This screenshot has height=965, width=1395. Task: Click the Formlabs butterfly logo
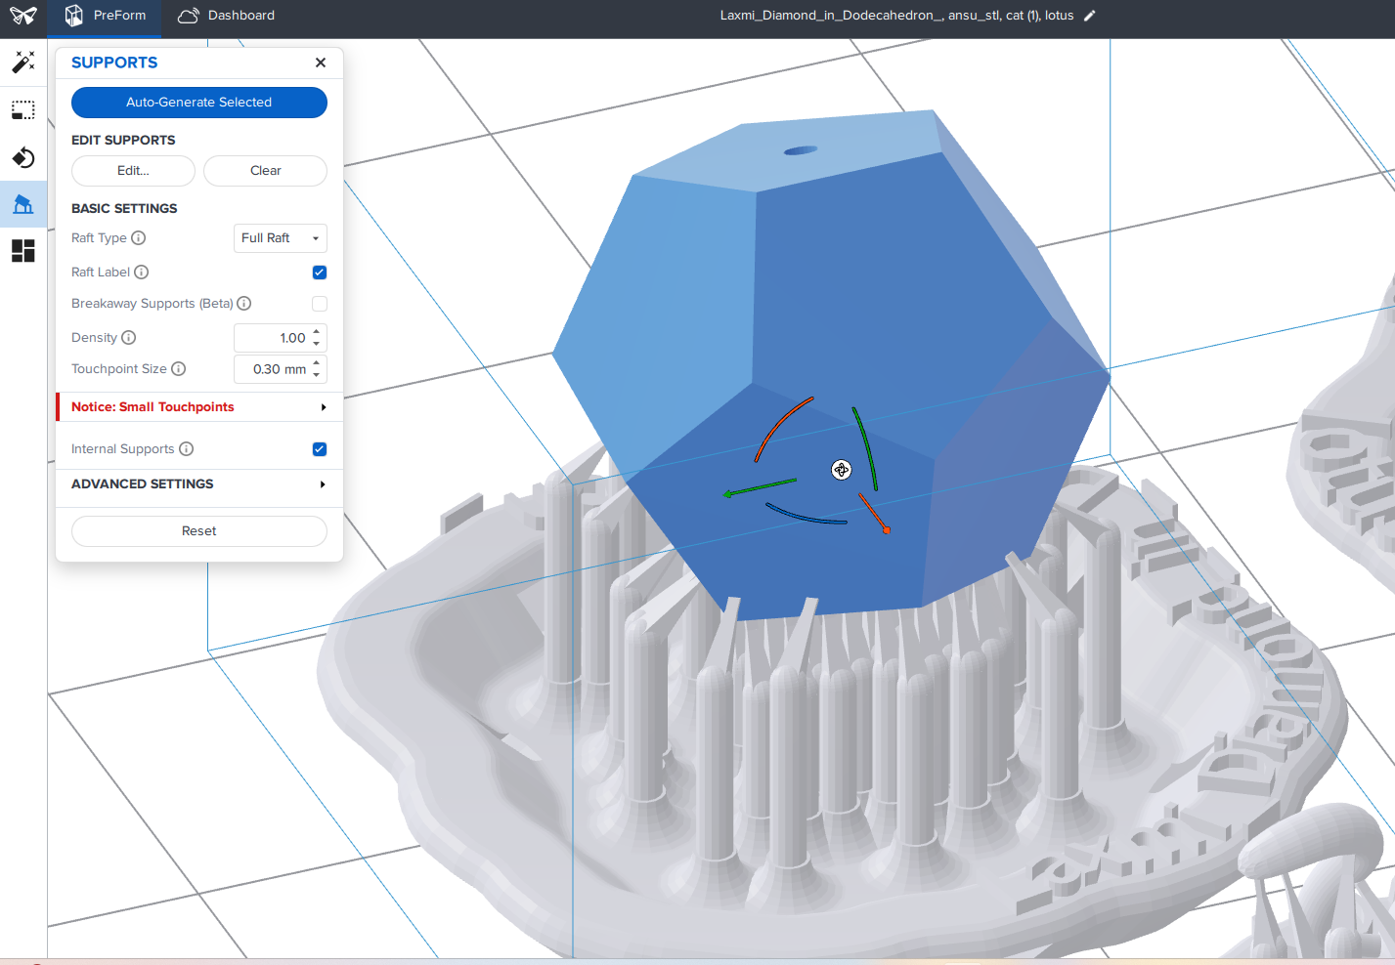point(23,16)
